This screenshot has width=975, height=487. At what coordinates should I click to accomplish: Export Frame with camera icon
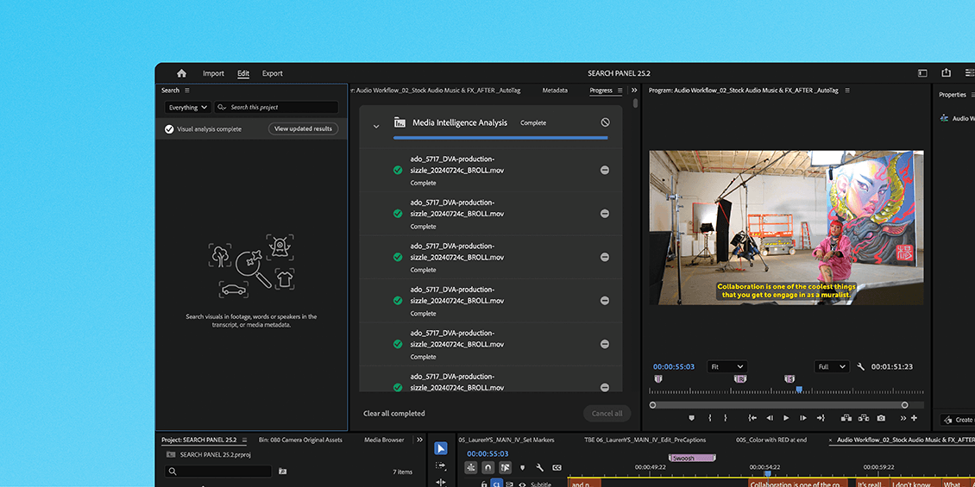click(x=881, y=418)
